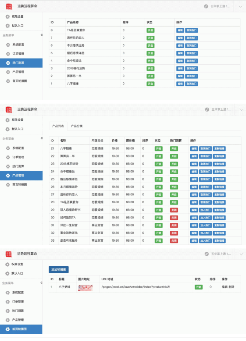Viewport: 246px width, 341px height.
Task: Toggle 开启 status for TA是否真爱你 on the hot-list page
Action: 150,30
